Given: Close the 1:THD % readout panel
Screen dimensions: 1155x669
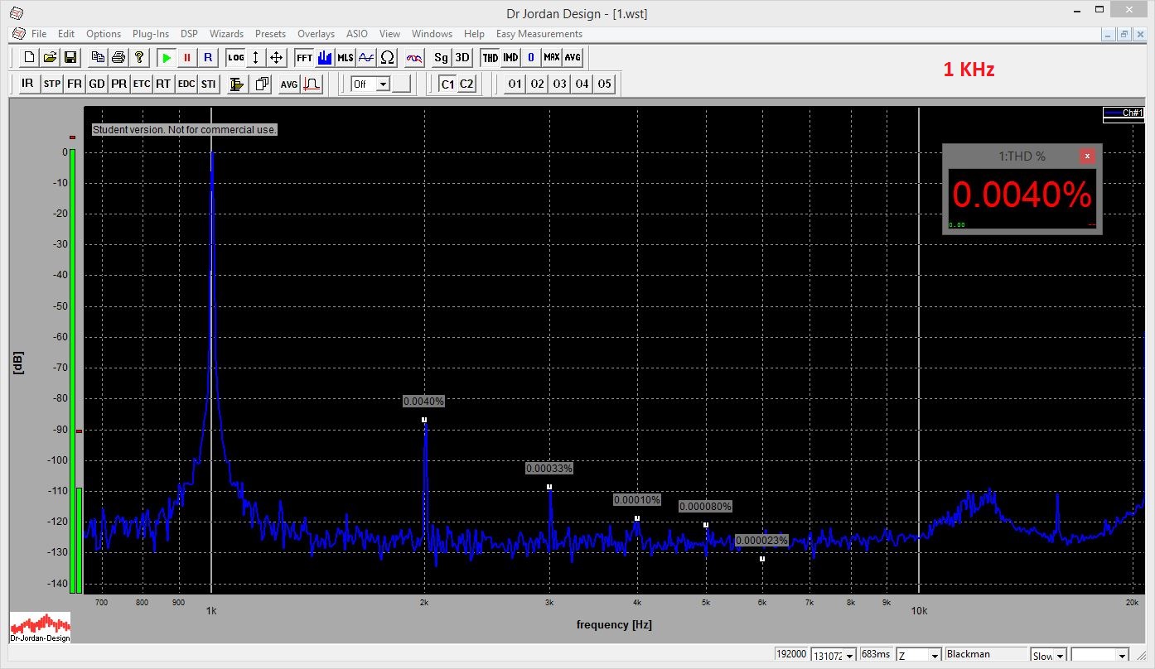Looking at the screenshot, I should [1087, 156].
